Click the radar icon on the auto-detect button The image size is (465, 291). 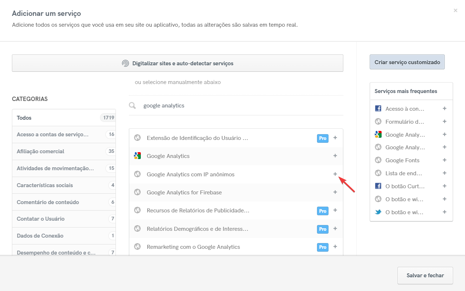[126, 63]
